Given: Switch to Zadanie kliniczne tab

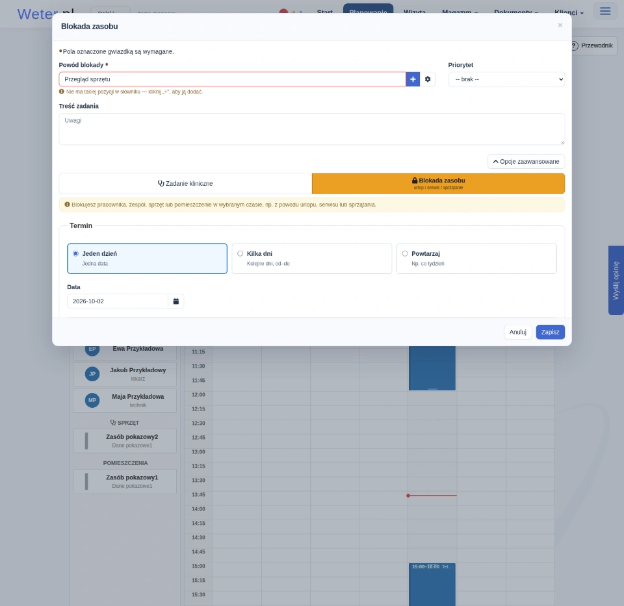Looking at the screenshot, I should coord(185,184).
